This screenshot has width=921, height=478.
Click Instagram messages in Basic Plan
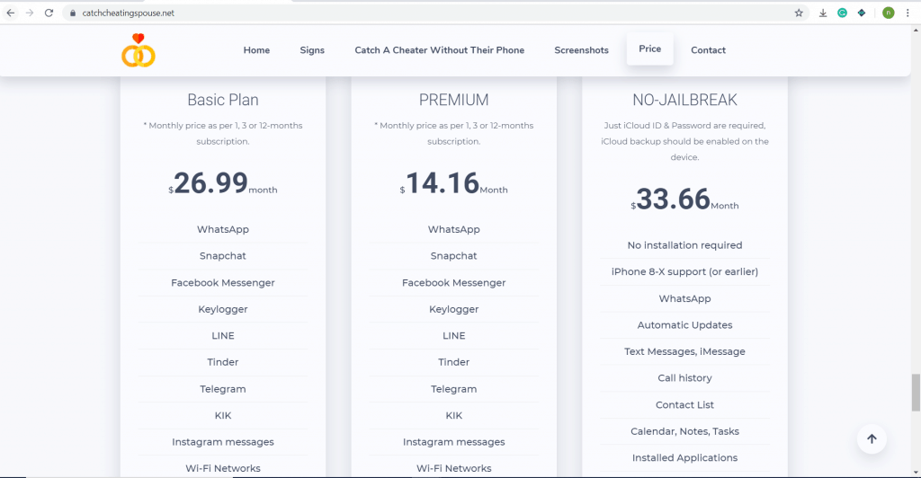pos(223,442)
